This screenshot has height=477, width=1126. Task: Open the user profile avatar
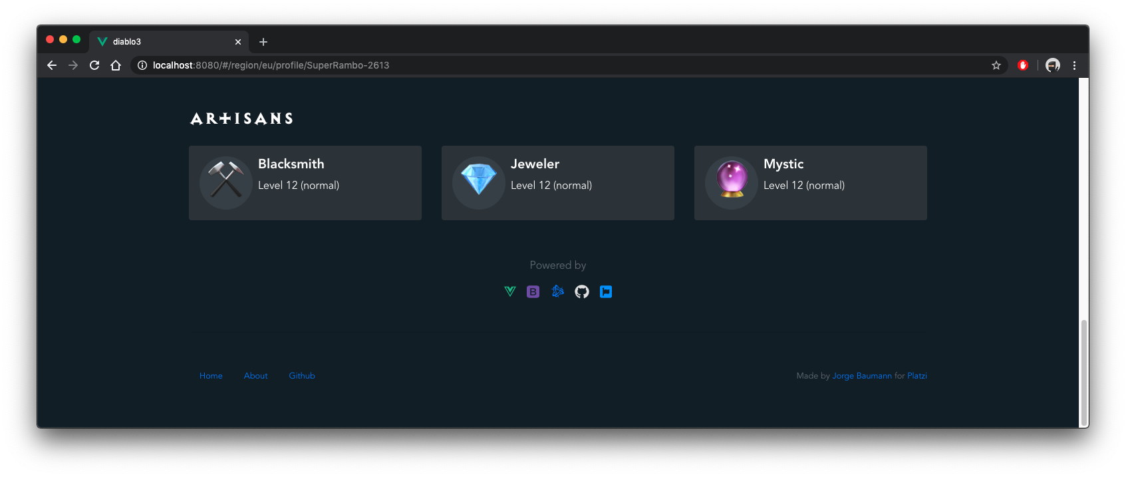[1053, 65]
